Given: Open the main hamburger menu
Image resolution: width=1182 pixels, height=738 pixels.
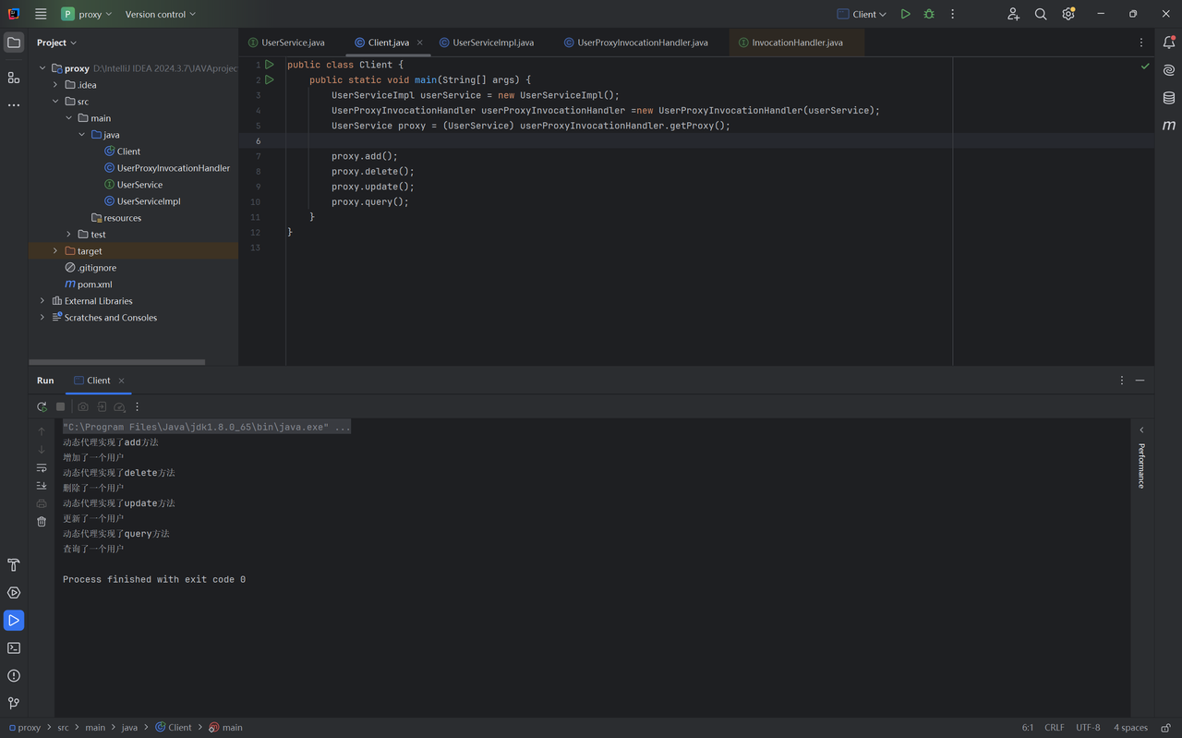Looking at the screenshot, I should tap(41, 14).
